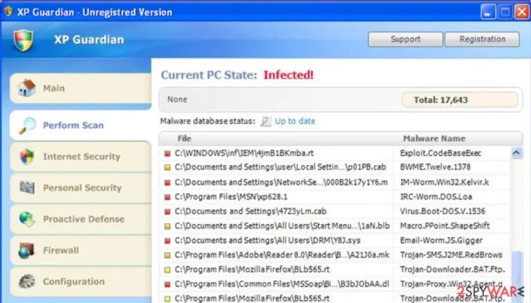
Task: Click red marker next to 000B2k17y1Y6.m
Action: click(167, 183)
